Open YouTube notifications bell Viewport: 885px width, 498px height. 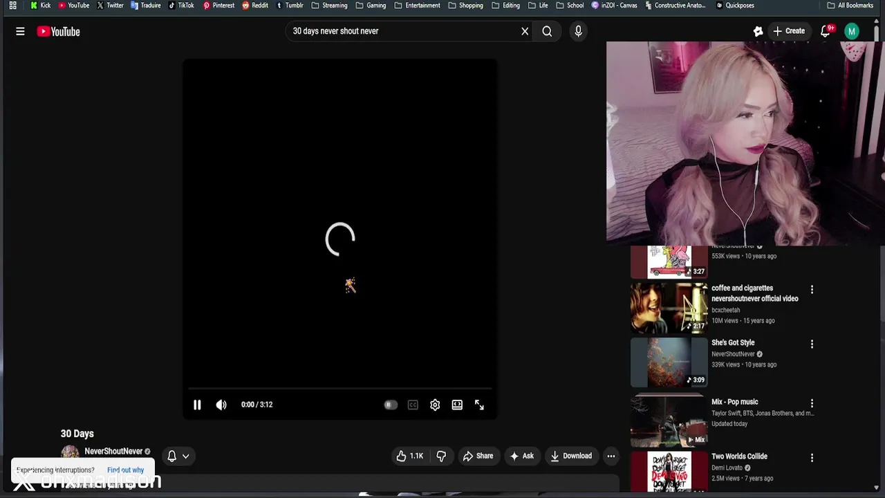825,31
